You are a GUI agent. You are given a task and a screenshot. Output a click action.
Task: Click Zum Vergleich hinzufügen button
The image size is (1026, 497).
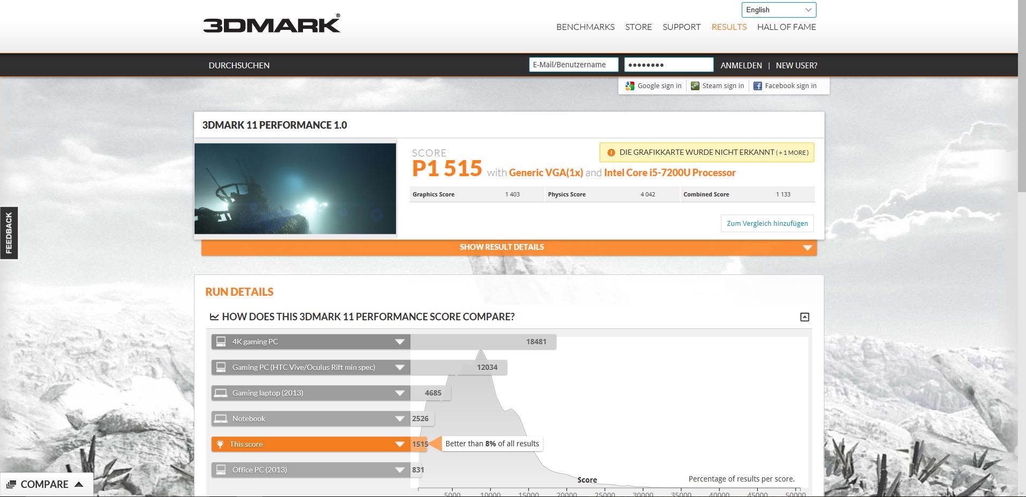click(x=767, y=224)
